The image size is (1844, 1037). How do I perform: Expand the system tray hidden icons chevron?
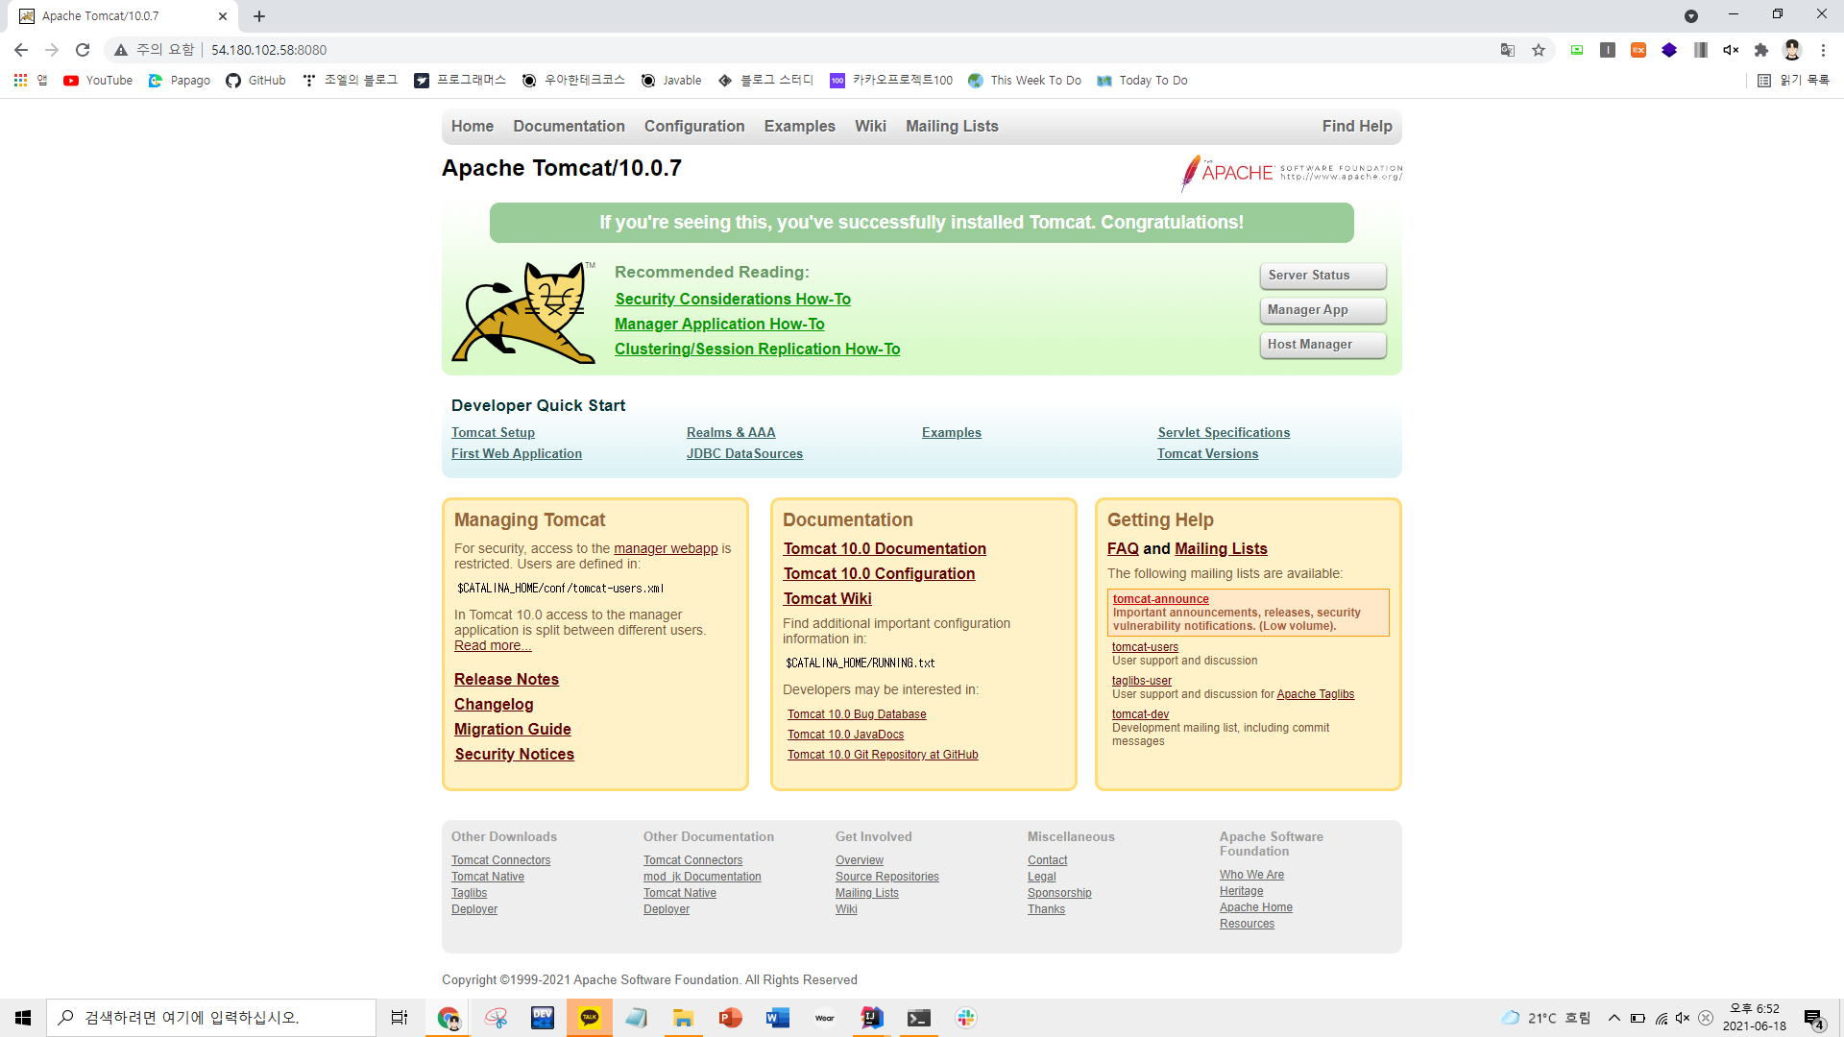click(1614, 1018)
